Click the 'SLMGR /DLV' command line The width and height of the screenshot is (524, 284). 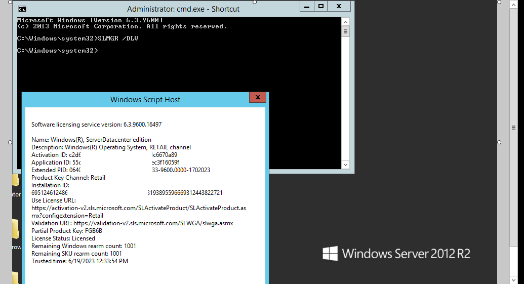(x=77, y=38)
